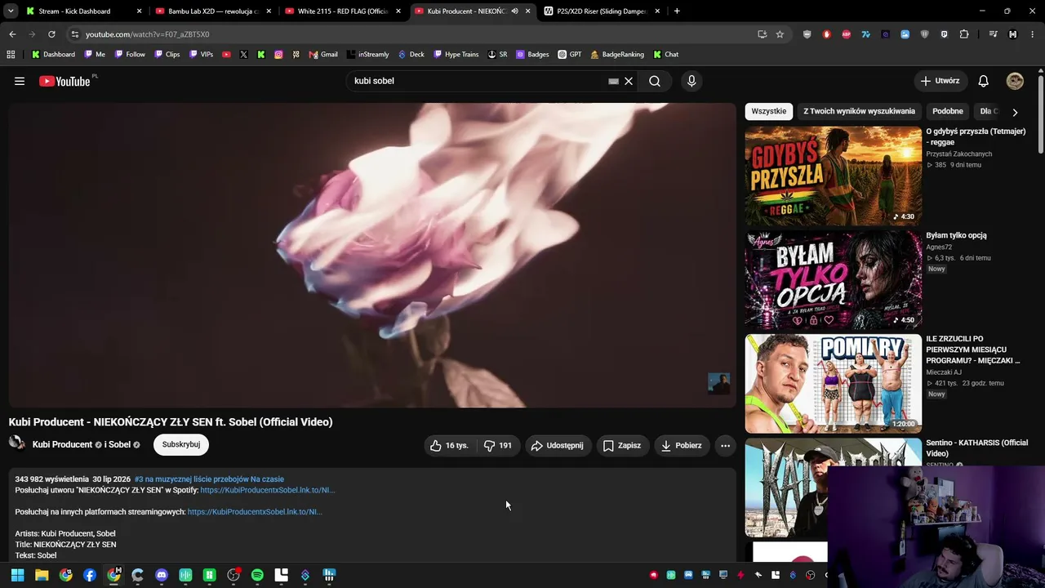Viewport: 1045px width, 588px height.
Task: Open 'Gdybyś przyszła' reggae video thumbnail
Action: (834, 176)
